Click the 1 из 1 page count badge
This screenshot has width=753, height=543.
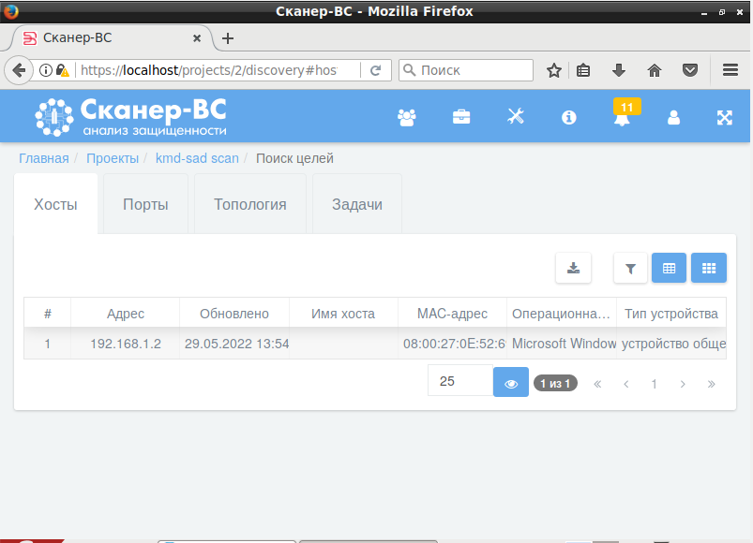coord(555,384)
